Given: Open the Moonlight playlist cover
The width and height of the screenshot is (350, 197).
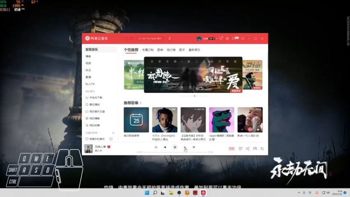Looking at the screenshot, I should tap(165, 120).
